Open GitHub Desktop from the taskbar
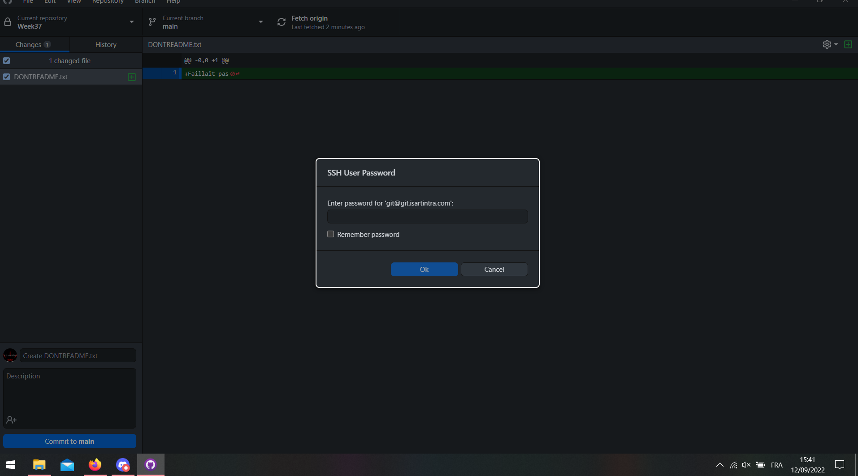Viewport: 858px width, 476px height. click(x=150, y=464)
